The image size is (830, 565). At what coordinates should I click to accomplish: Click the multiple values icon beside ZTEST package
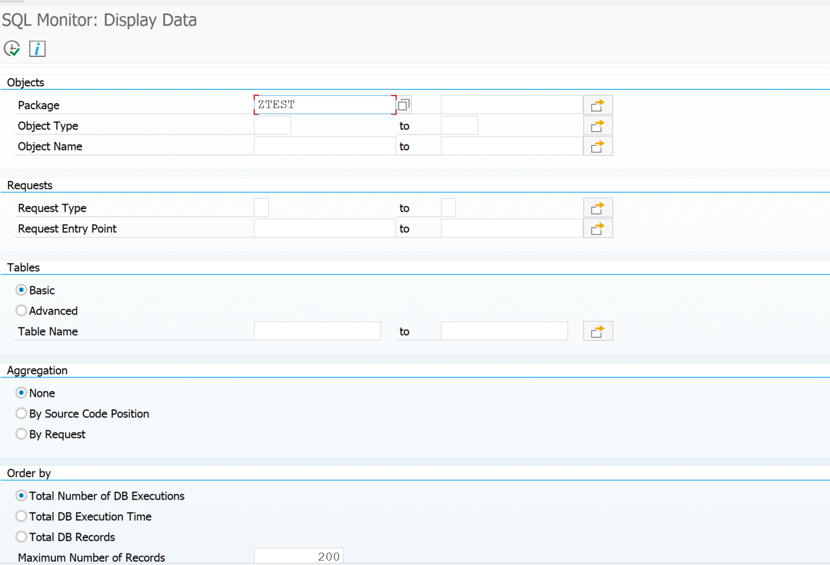pyautogui.click(x=403, y=104)
